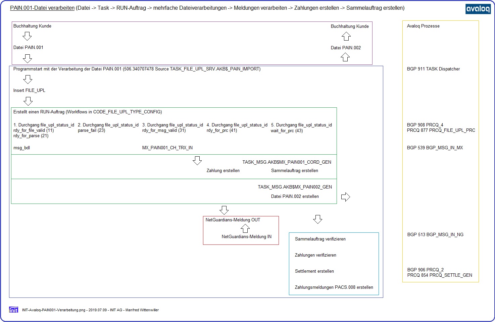Select the right Buchhaltung Kunde label
495x322 pixels.
pos(350,26)
